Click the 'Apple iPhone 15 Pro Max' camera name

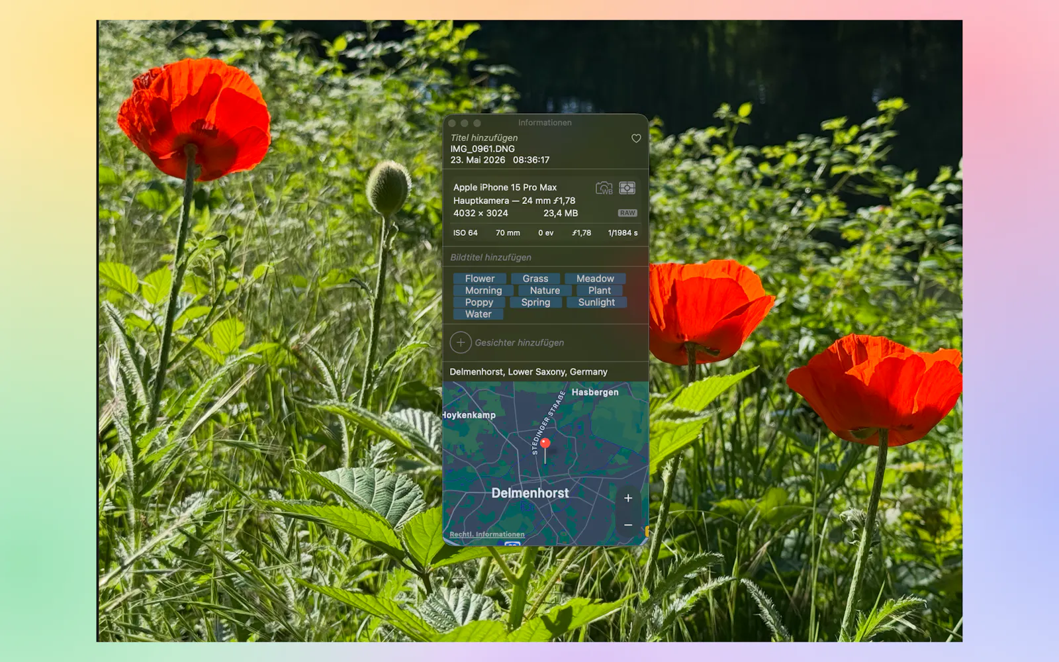[x=505, y=187]
